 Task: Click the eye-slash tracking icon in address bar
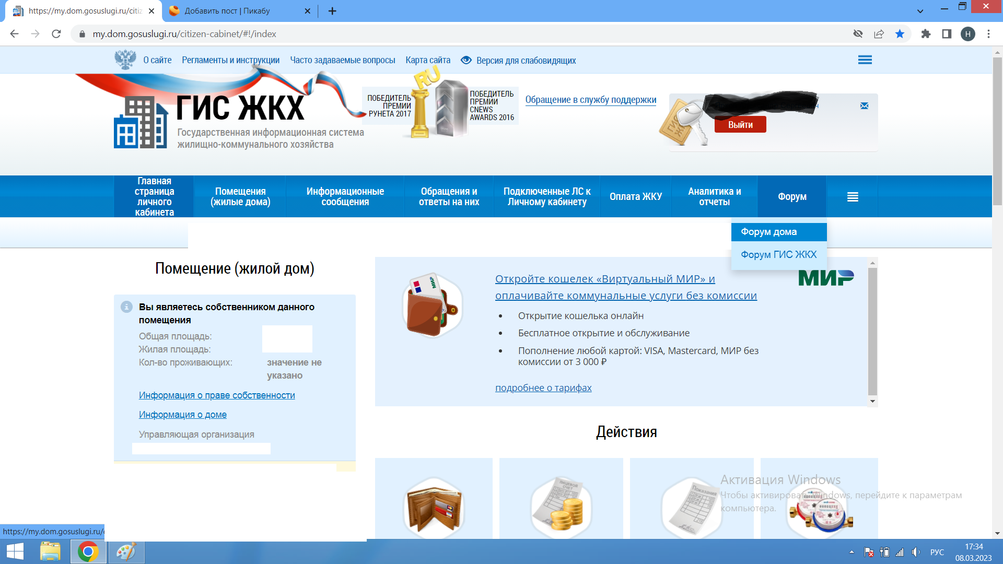[858, 34]
